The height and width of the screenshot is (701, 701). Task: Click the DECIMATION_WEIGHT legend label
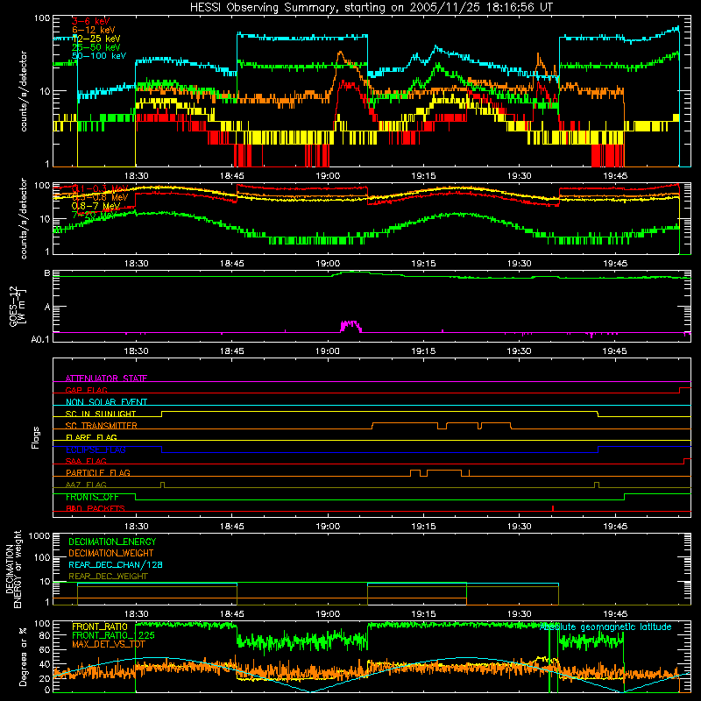point(111,553)
